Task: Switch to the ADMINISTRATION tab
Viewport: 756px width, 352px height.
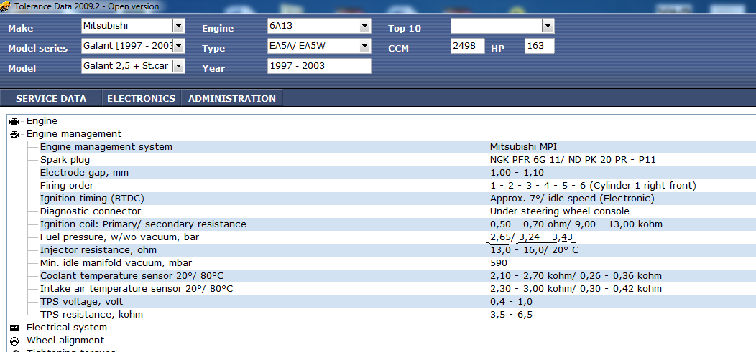Action: [x=232, y=99]
